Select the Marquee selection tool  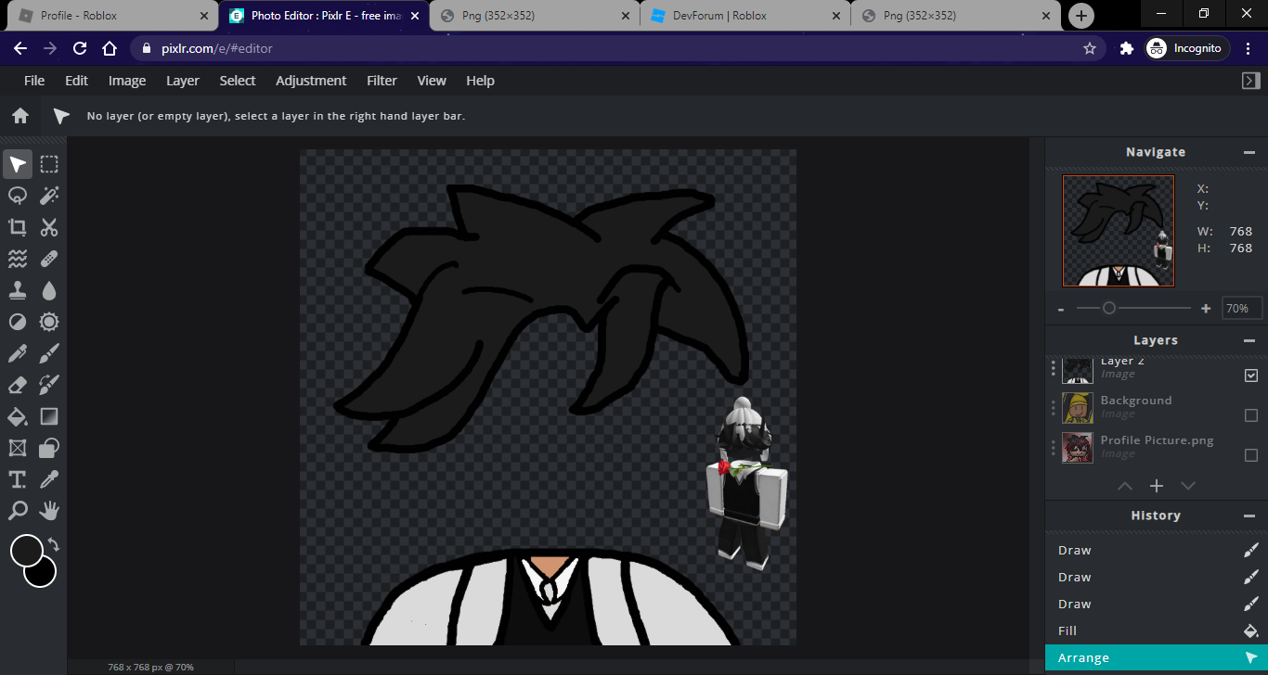click(49, 165)
